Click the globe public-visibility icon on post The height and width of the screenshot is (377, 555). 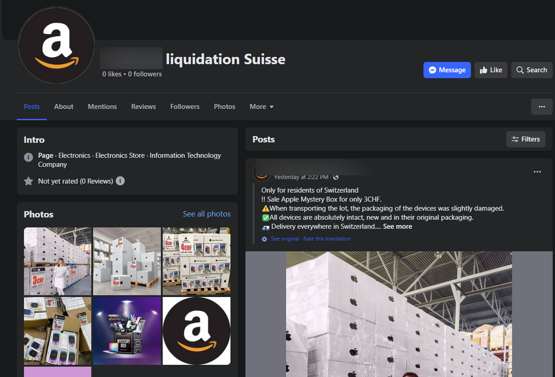point(336,177)
